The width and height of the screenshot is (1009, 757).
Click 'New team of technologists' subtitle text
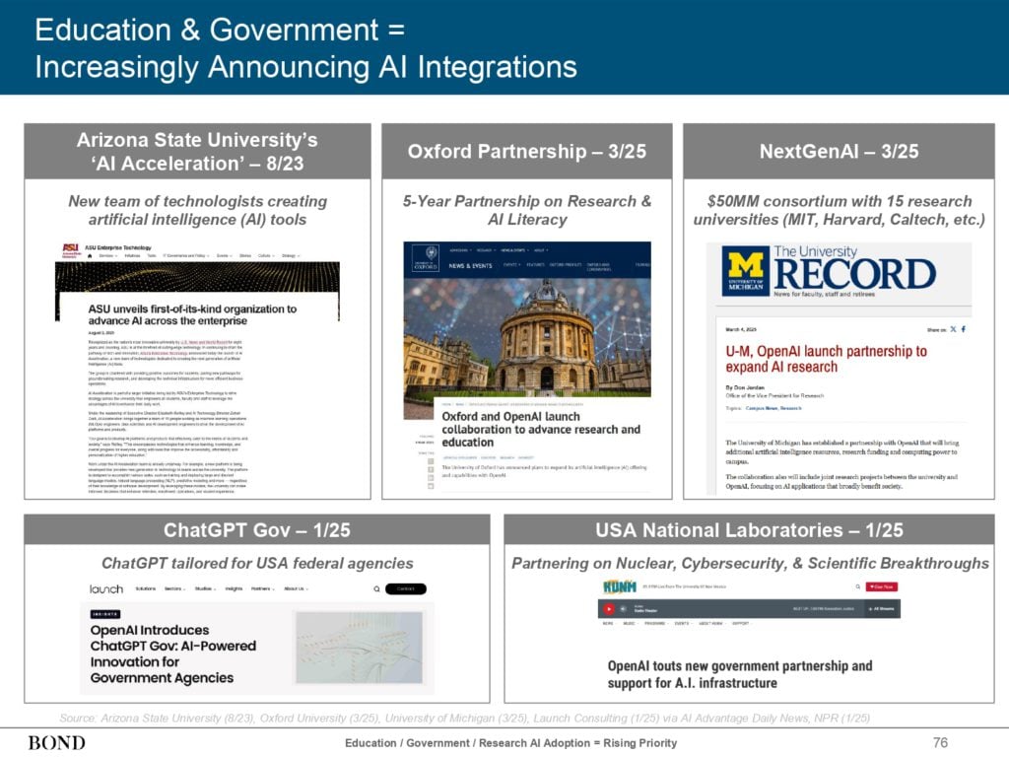[197, 211]
